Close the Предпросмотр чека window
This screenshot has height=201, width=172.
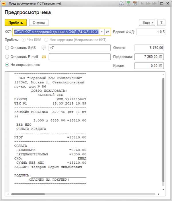[x=168, y=3]
